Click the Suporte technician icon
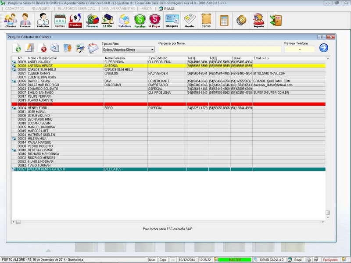 tap(259, 20)
